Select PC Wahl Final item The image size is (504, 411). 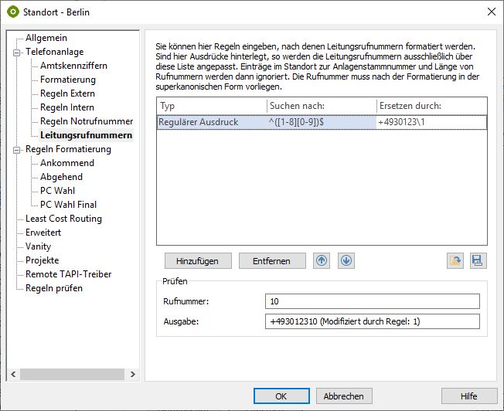(68, 205)
